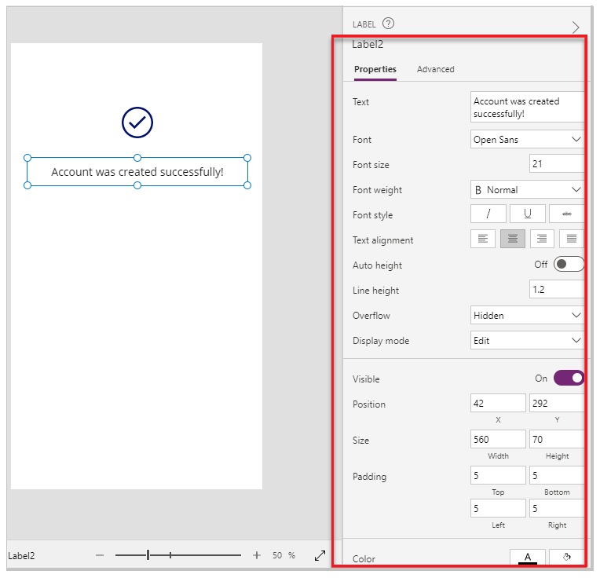Click the Position X field showing 42
Viewport: 600px width, 578px height.
(x=498, y=403)
